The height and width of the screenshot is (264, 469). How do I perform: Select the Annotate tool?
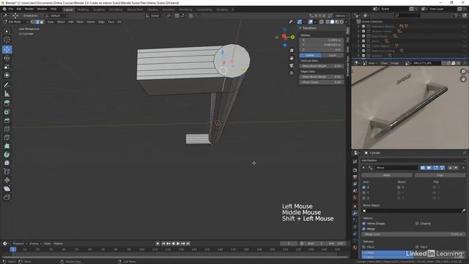coord(7,85)
